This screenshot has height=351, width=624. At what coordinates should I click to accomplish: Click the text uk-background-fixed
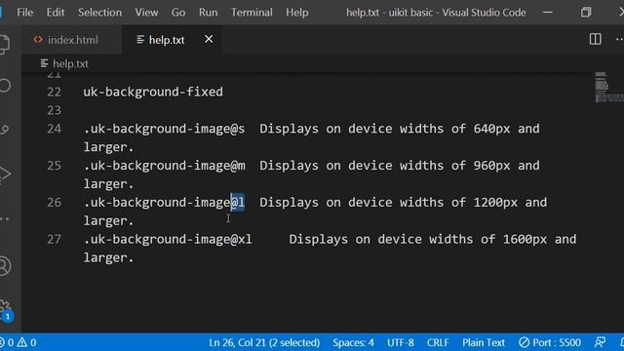(x=153, y=92)
